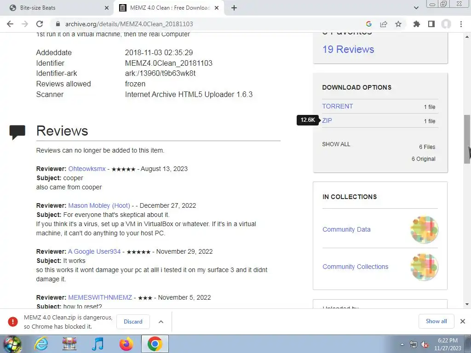Switch to the Bite-size Beats tab
The height and width of the screenshot is (353, 471).
pyautogui.click(x=57, y=8)
